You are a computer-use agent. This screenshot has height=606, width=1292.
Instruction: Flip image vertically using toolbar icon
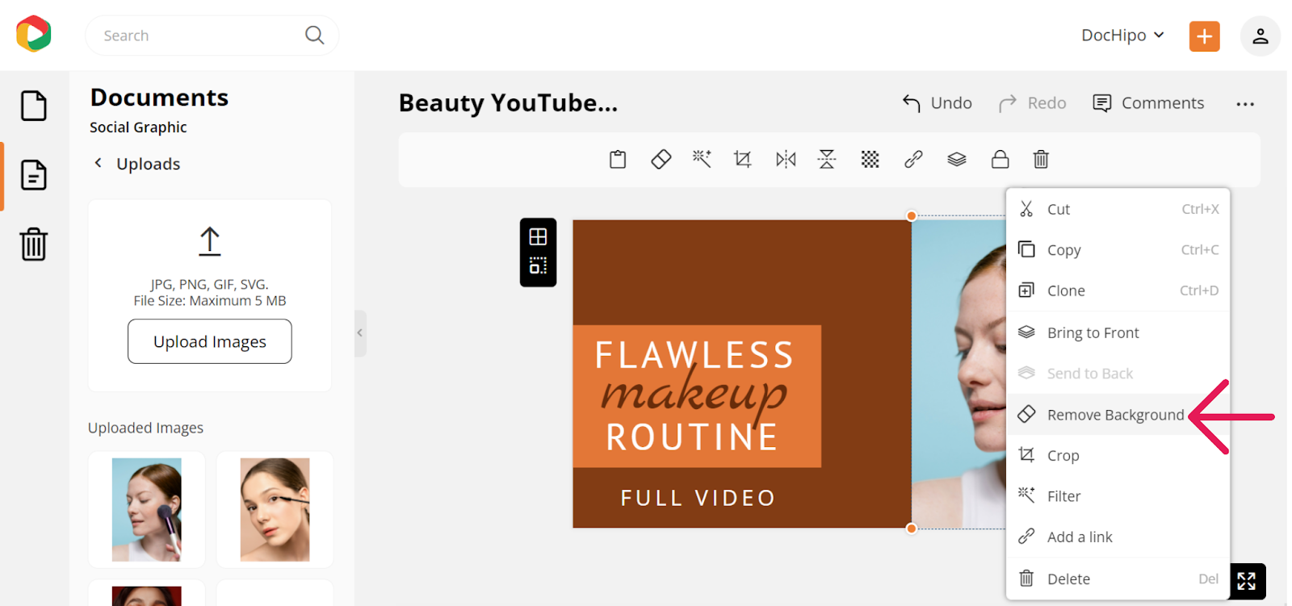tap(827, 160)
